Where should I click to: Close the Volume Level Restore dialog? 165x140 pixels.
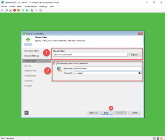pos(140,34)
